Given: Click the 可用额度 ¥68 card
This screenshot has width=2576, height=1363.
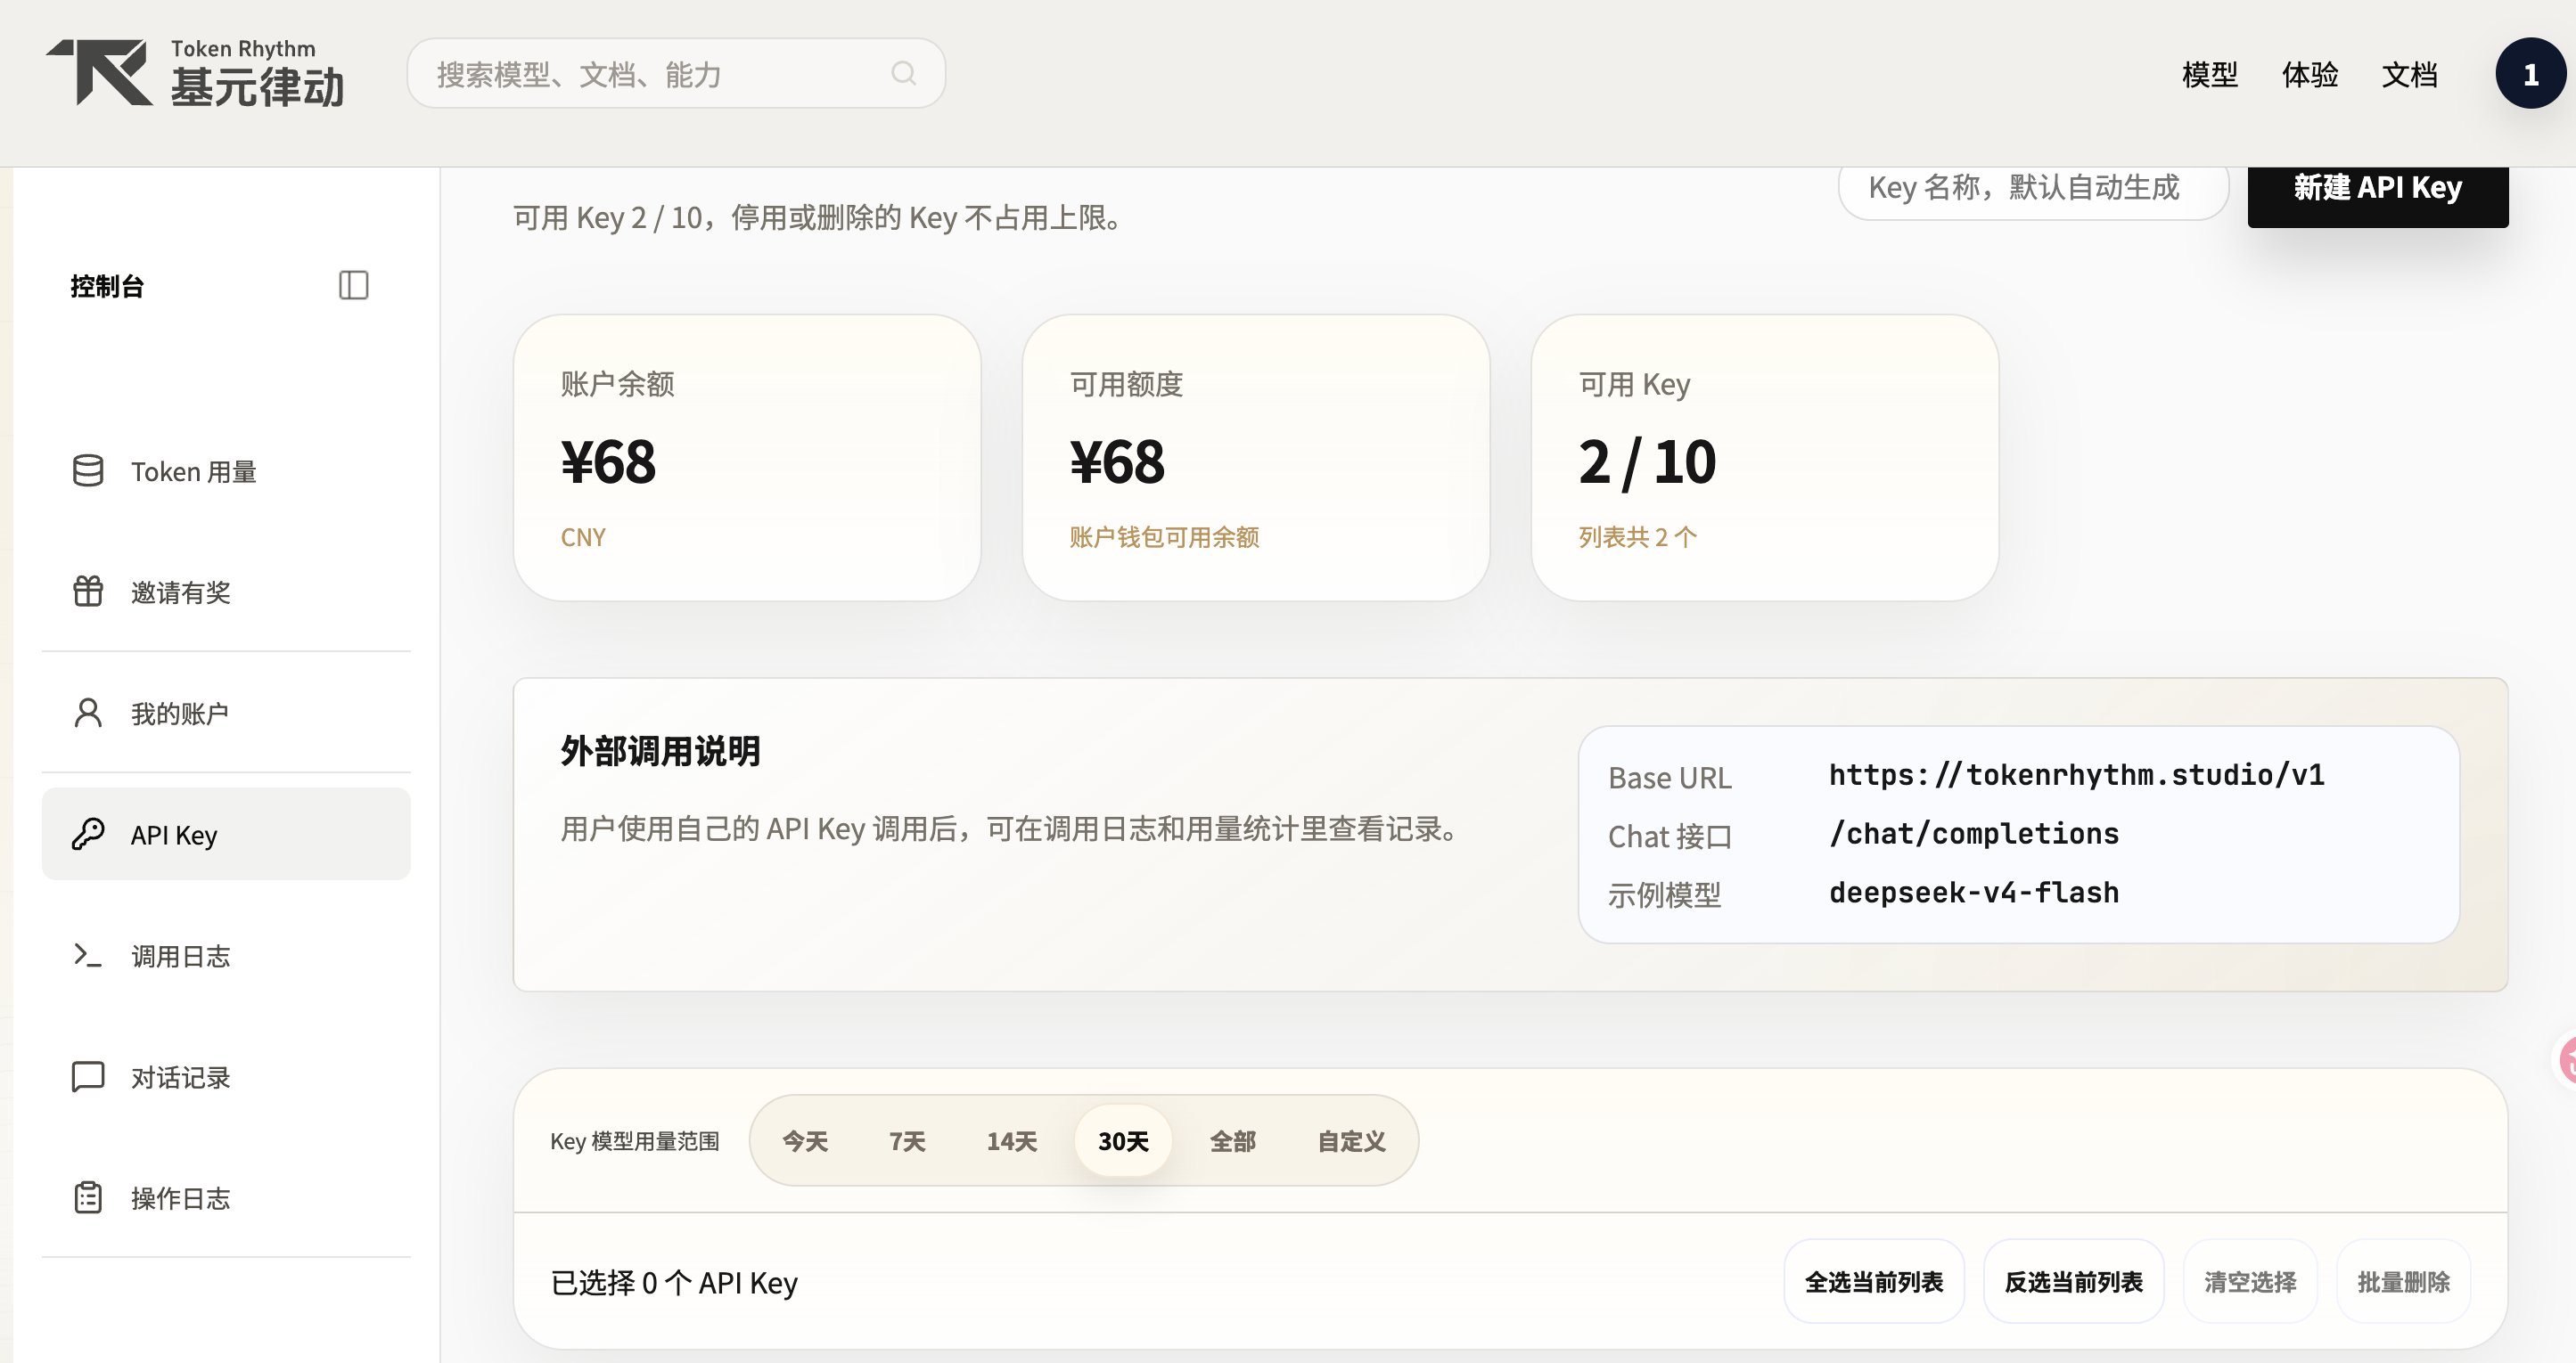Looking at the screenshot, I should coord(1256,458).
